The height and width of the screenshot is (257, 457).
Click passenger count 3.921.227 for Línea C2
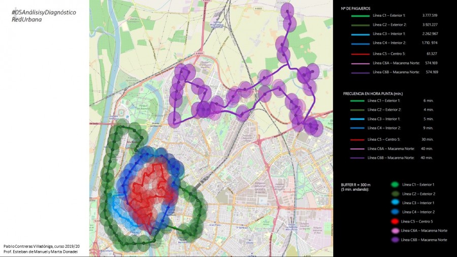click(430, 25)
